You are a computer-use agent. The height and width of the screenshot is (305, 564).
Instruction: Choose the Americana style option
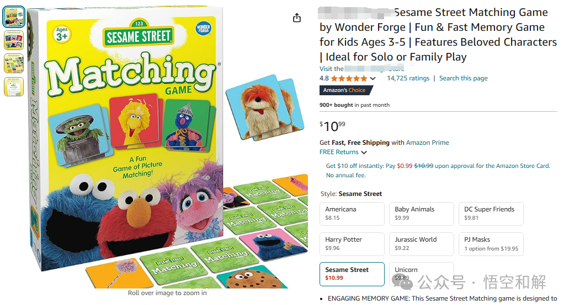point(352,214)
